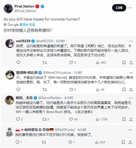Like SenorRaiden's comment with 24 likes
This screenshot has height=148, width=136.
click(73, 119)
